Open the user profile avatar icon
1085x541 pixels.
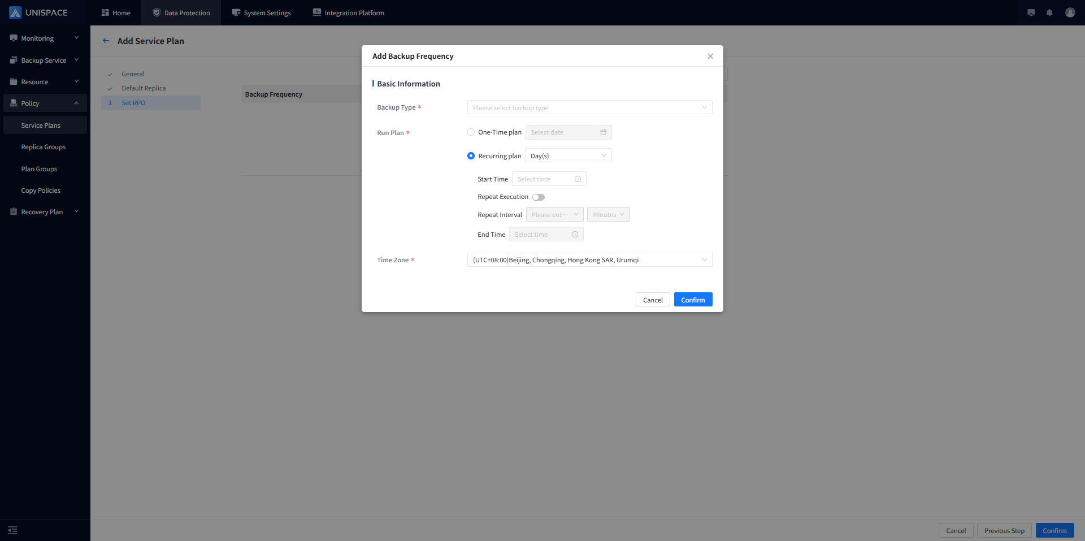[1070, 12]
